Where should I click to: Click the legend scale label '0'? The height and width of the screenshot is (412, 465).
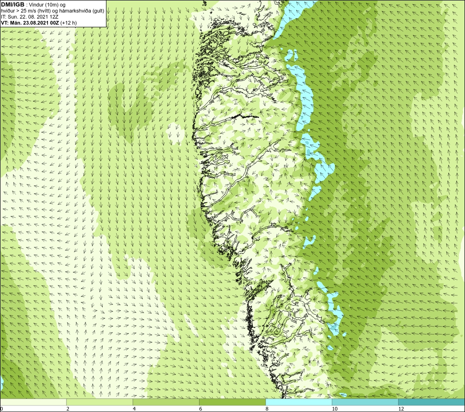click(1, 409)
